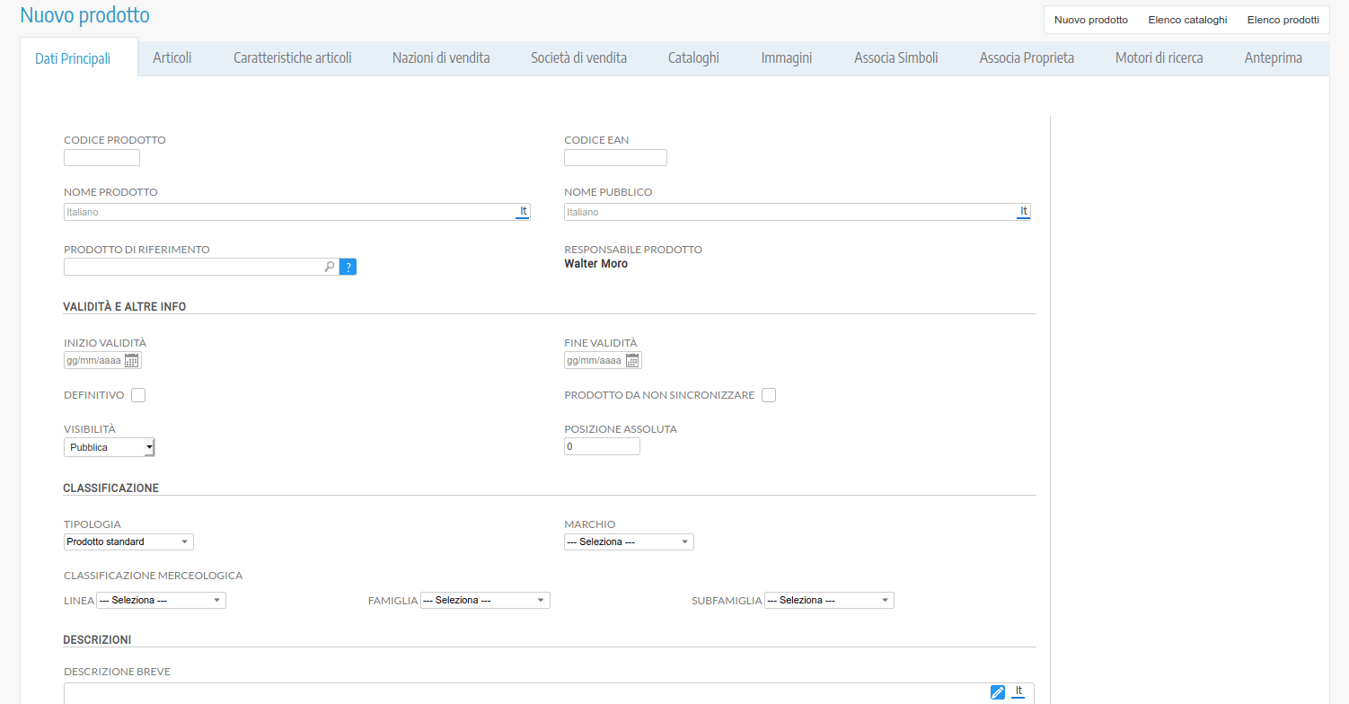Switch to the Articoli tab

172,58
